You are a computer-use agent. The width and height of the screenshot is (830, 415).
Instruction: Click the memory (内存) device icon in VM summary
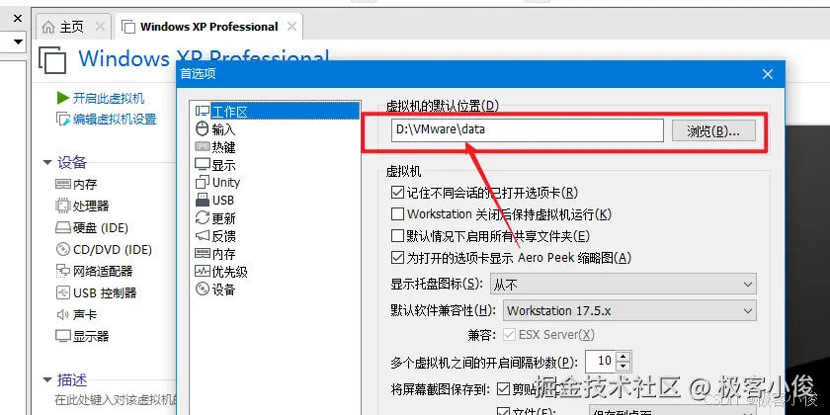62,184
